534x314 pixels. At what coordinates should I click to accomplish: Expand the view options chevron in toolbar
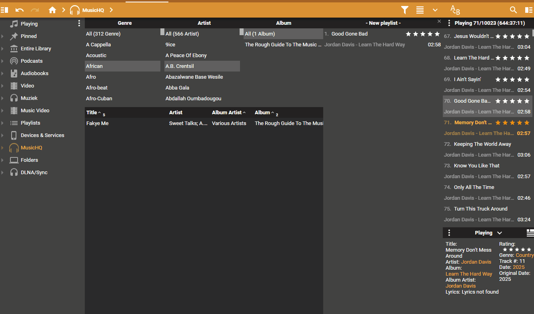435,10
